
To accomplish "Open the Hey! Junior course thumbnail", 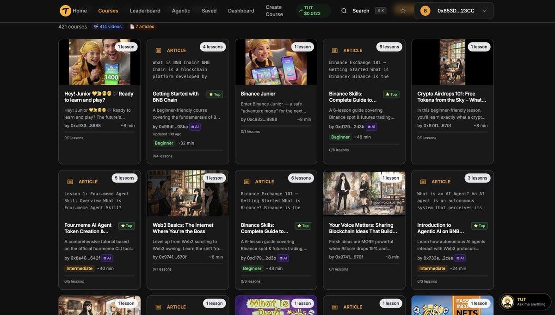I will [99, 62].
